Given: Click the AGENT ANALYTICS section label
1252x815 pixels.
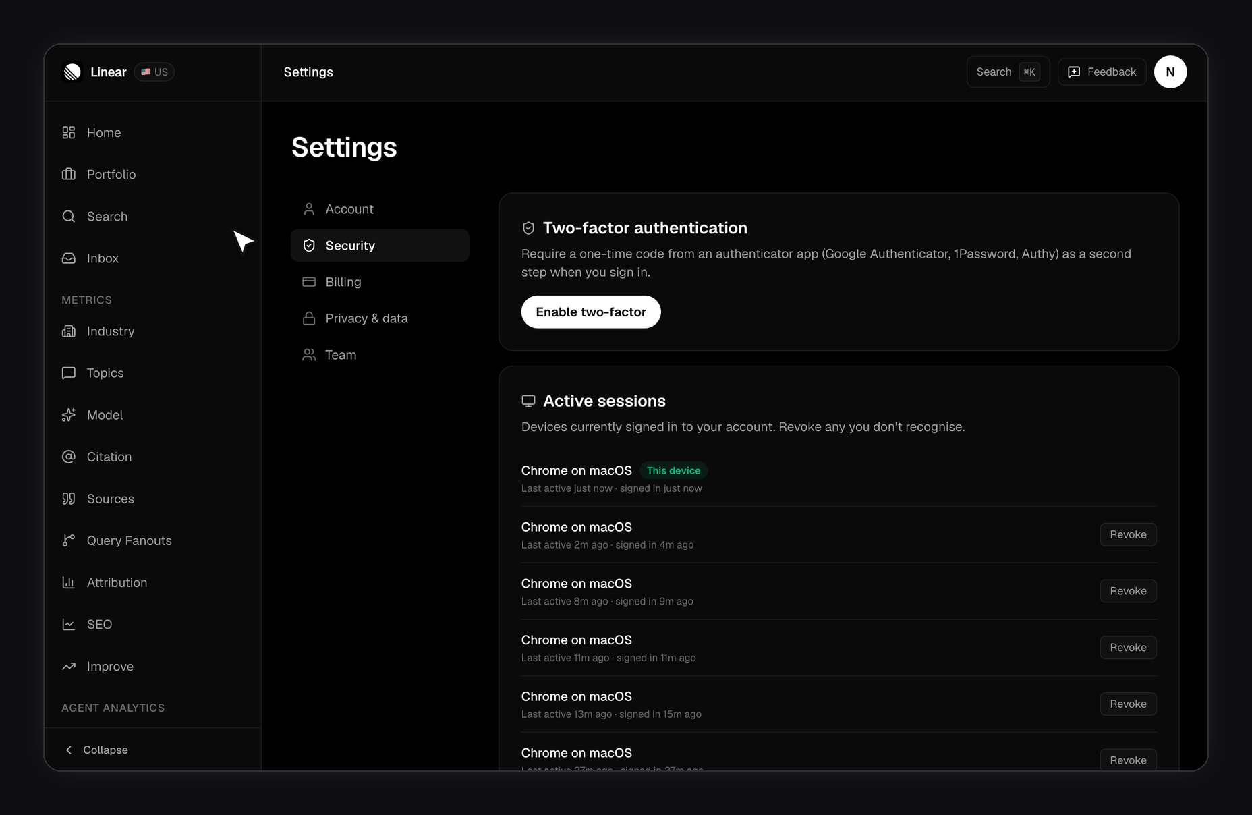Looking at the screenshot, I should (x=113, y=708).
